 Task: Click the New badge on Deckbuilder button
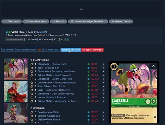(x=40, y=50)
